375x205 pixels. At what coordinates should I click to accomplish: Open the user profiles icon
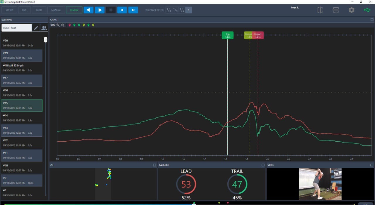click(x=44, y=28)
